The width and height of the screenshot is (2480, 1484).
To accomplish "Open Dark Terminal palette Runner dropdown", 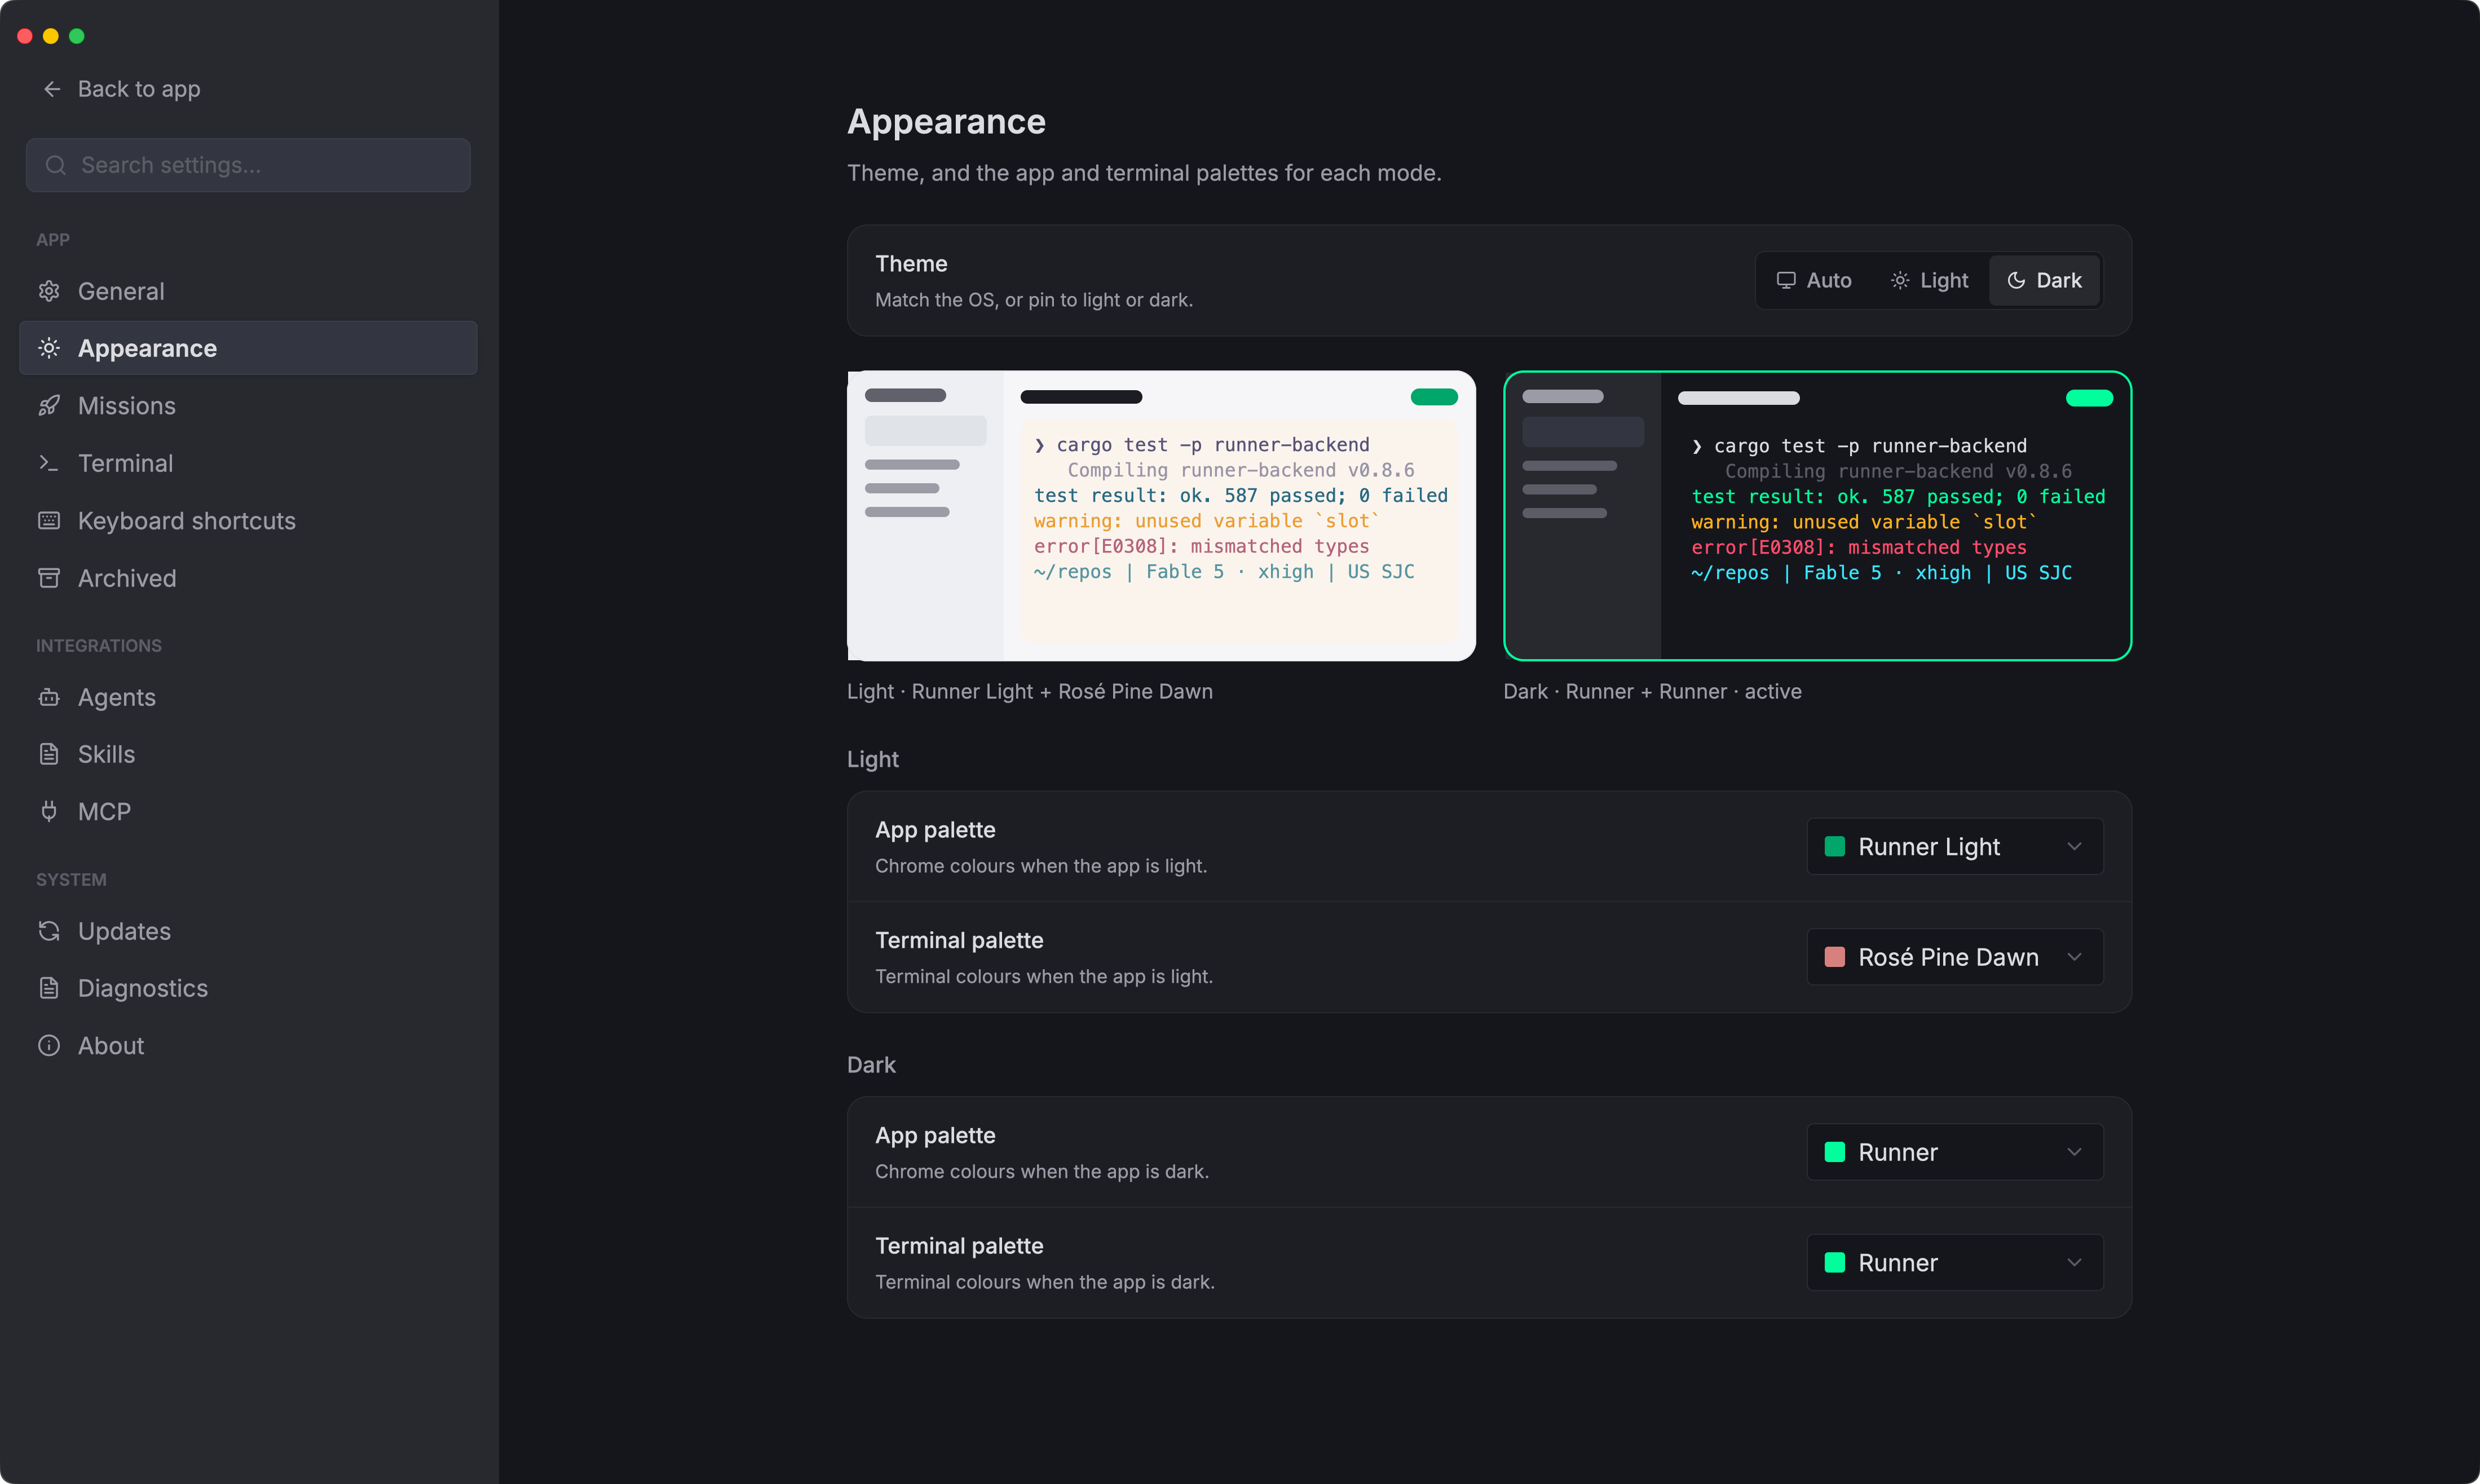I will click(1955, 1263).
